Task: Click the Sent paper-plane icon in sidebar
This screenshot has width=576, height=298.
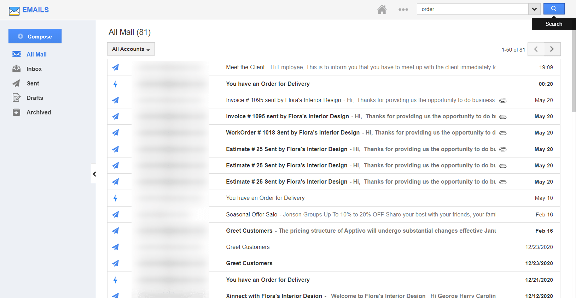Action: (x=16, y=83)
